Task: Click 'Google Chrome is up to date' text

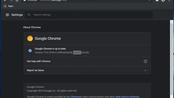Action: pos(50,49)
